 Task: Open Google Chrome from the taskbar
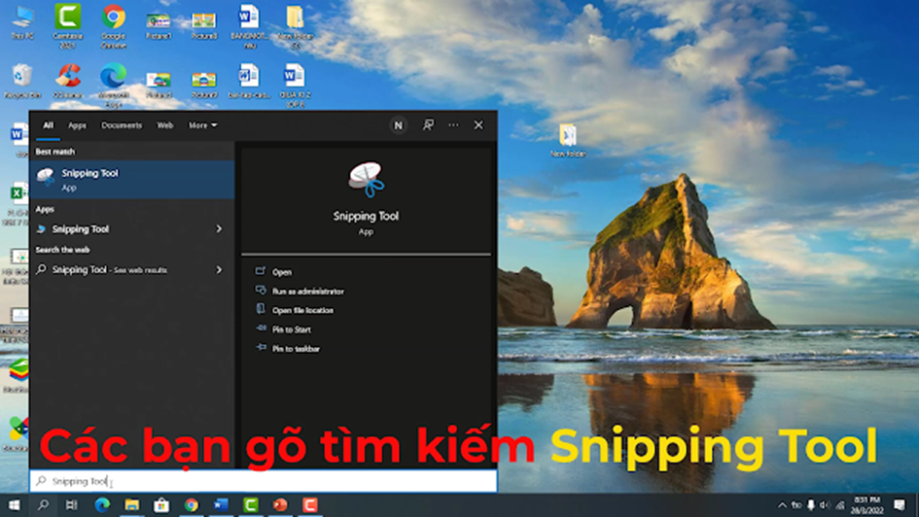pos(191,504)
